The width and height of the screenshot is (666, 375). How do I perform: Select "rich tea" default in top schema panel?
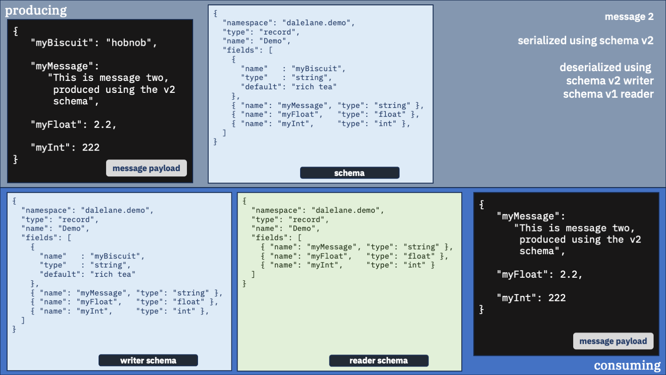tap(314, 87)
